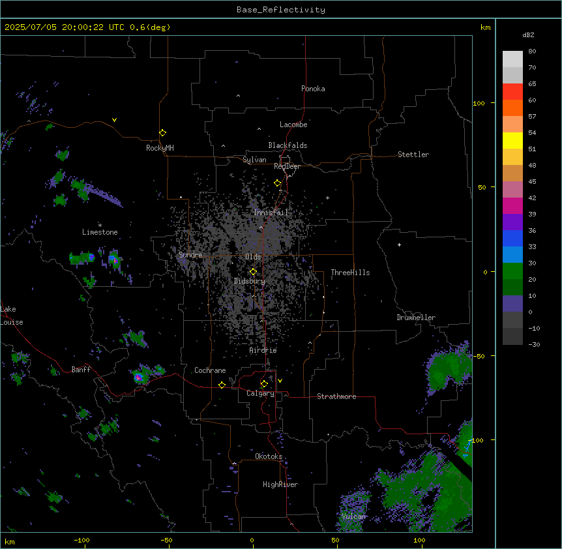Click the Vulcan label
Image resolution: width=562 pixels, height=549 pixels.
click(354, 516)
